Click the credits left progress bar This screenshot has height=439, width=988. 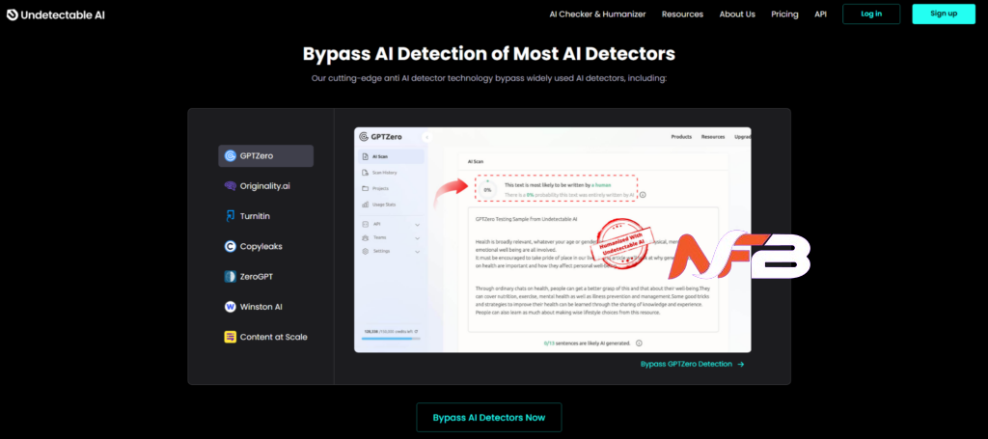point(391,339)
